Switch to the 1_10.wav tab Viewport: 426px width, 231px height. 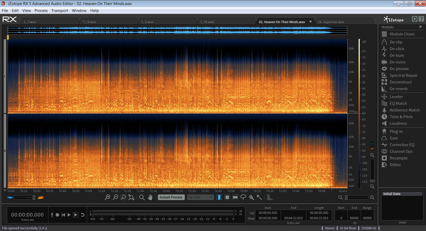pyautogui.click(x=226, y=22)
